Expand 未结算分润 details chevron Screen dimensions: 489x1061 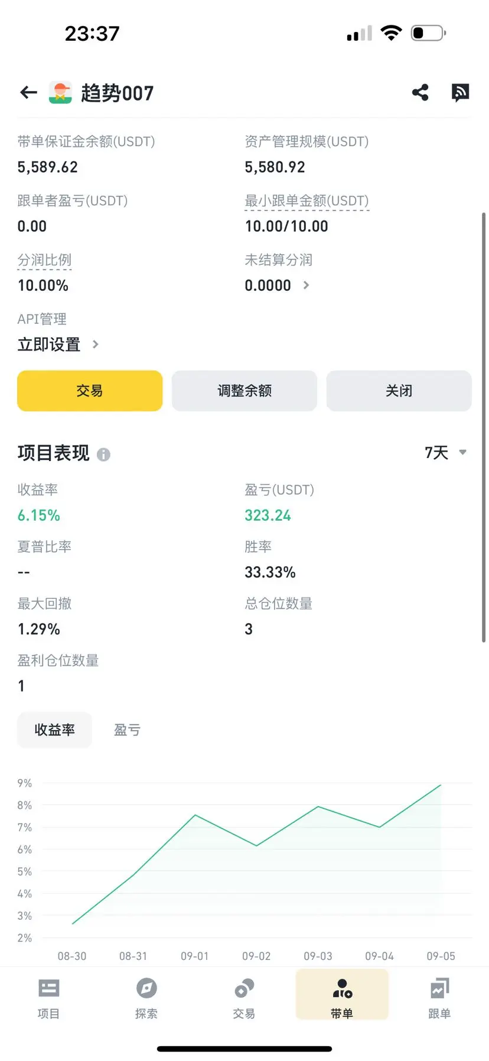tap(306, 285)
